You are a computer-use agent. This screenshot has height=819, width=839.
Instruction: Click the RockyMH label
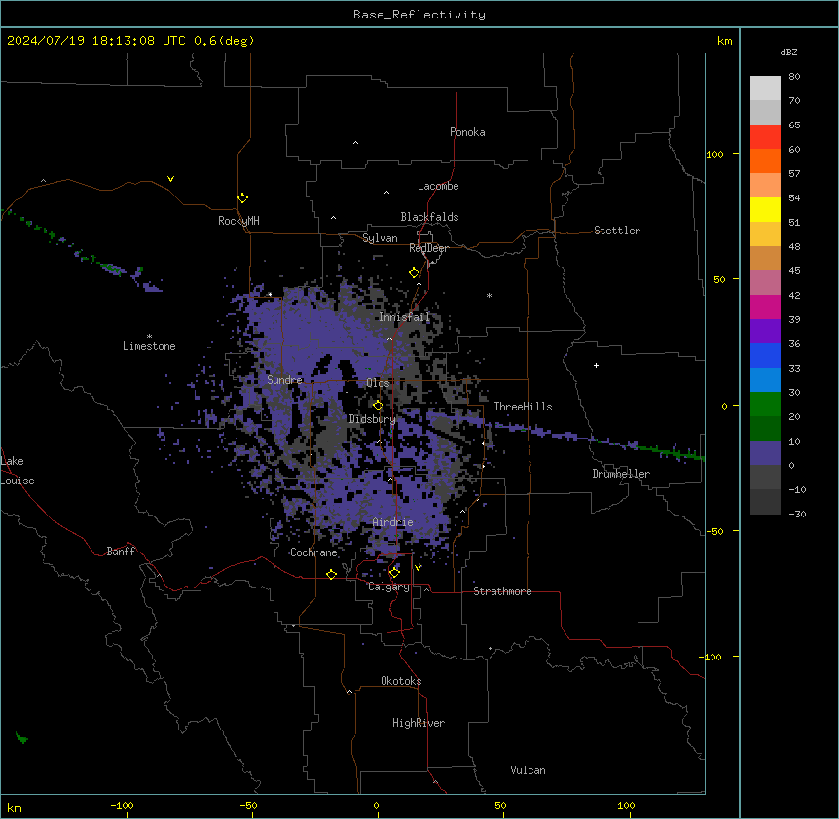coord(238,221)
